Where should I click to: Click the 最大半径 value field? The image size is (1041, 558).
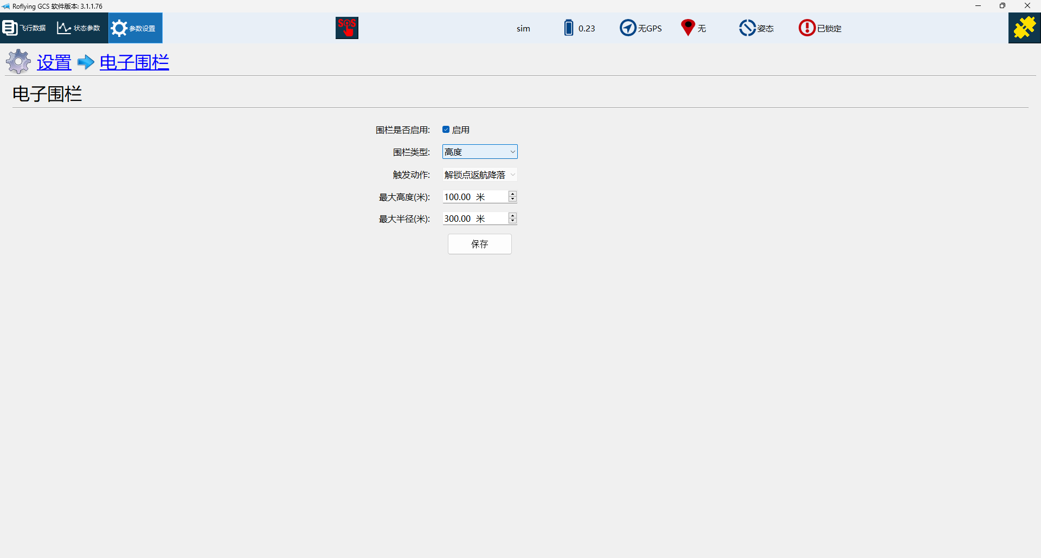pyautogui.click(x=475, y=219)
